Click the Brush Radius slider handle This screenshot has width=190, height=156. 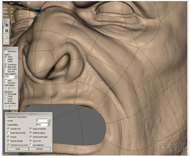[8, 106]
